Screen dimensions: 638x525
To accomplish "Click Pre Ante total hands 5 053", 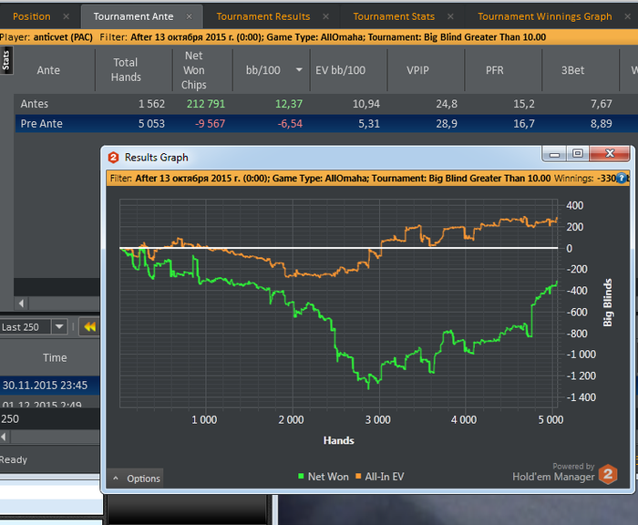I will (x=151, y=124).
